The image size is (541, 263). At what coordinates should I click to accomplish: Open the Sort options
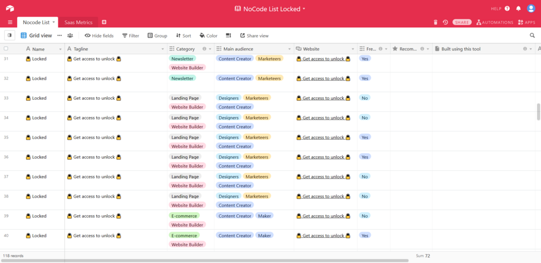pyautogui.click(x=183, y=35)
